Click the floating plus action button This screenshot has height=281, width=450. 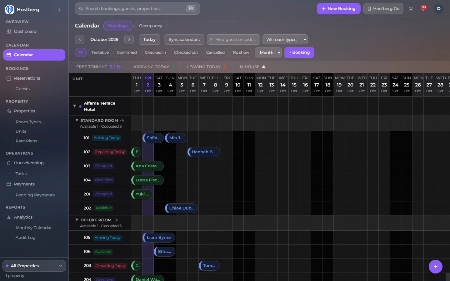pyautogui.click(x=436, y=267)
